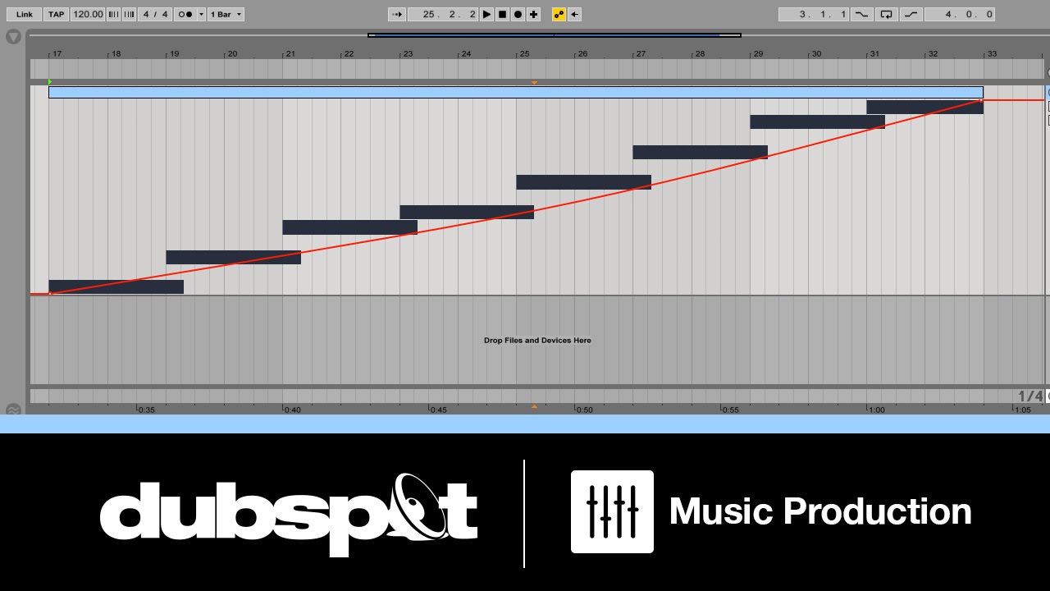Screen dimensions: 1050x591
Task: Click the green start marker at bar 17
Action: click(50, 82)
